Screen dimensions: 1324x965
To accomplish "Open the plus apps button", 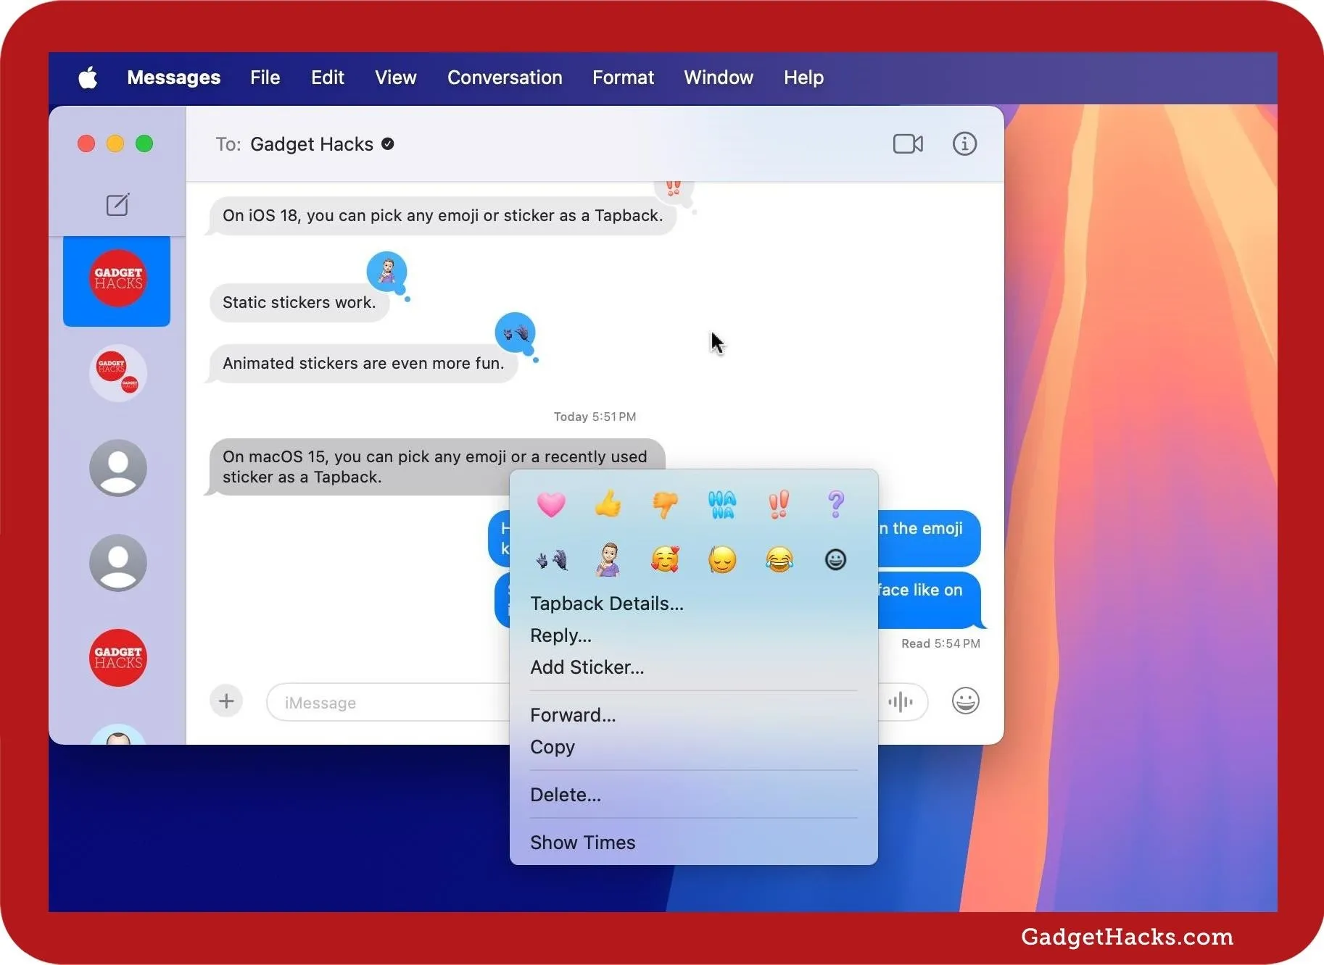I will click(x=226, y=701).
